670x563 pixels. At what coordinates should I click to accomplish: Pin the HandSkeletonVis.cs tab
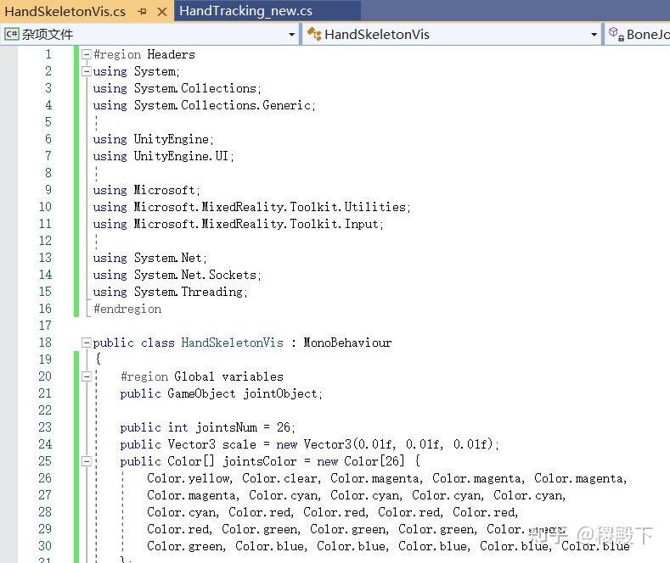click(x=143, y=12)
